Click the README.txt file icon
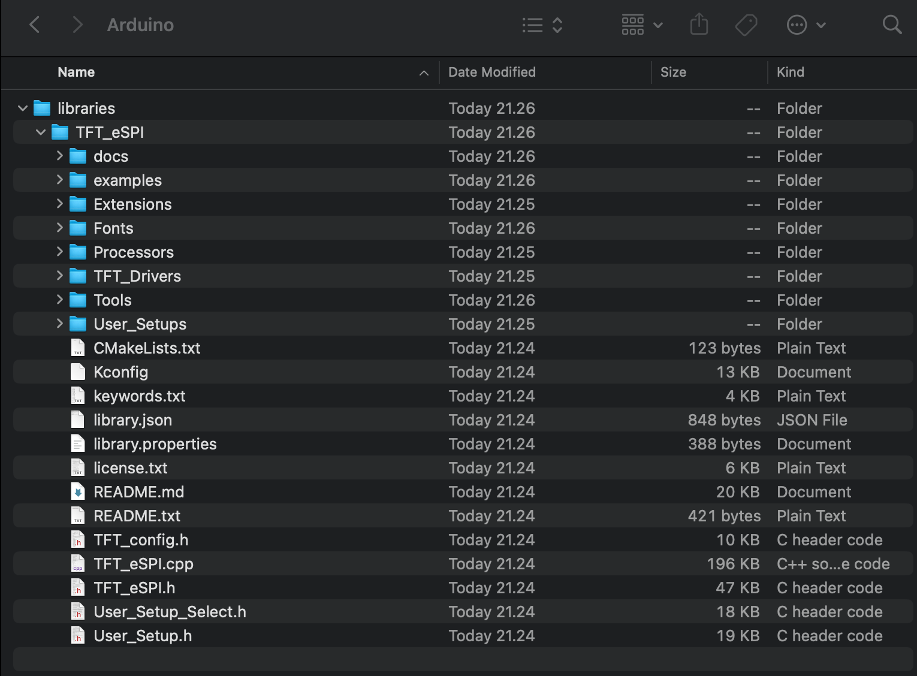The image size is (917, 676). [78, 516]
